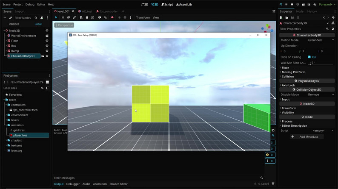The height and width of the screenshot is (189, 338).
Task: Toggle visibility of the Floor node
Action: pyautogui.click(x=47, y=41)
